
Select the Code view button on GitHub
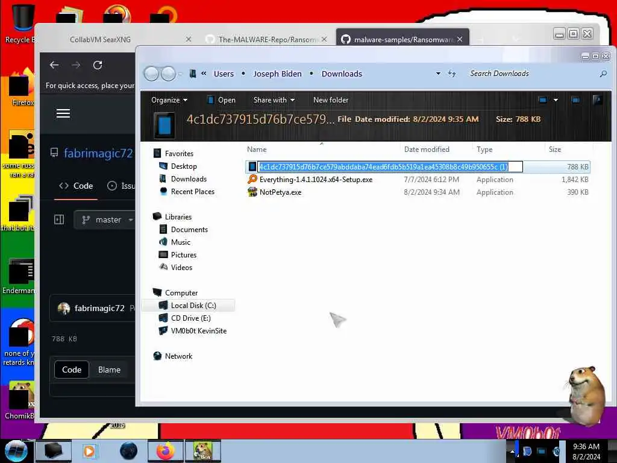pos(72,370)
